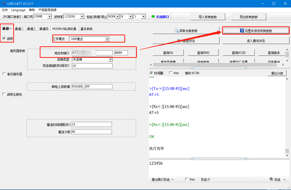Enable the 备份服务器 checkbox

[x=4, y=74]
